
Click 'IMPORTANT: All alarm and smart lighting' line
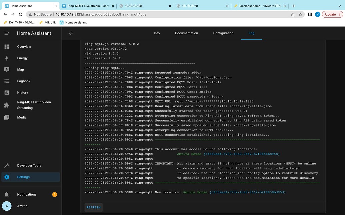pos(200,164)
